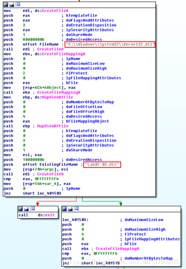186x269 pixels.
Task: Click the value 10000000h in the push line
Action: click(x=34, y=159)
